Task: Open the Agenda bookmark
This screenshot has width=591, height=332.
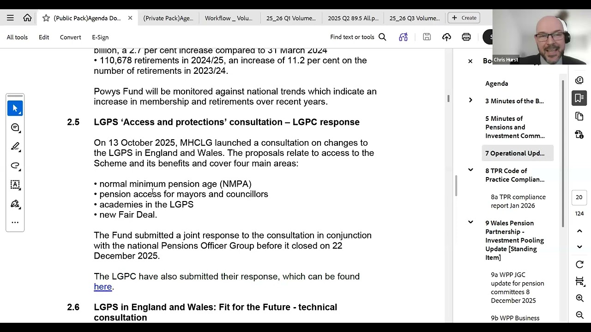Action: 497,83
